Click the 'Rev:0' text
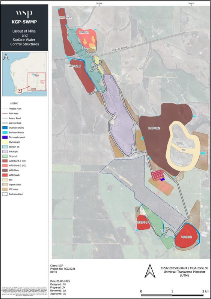Viewport: 211px width, 299px height. (x=54, y=272)
